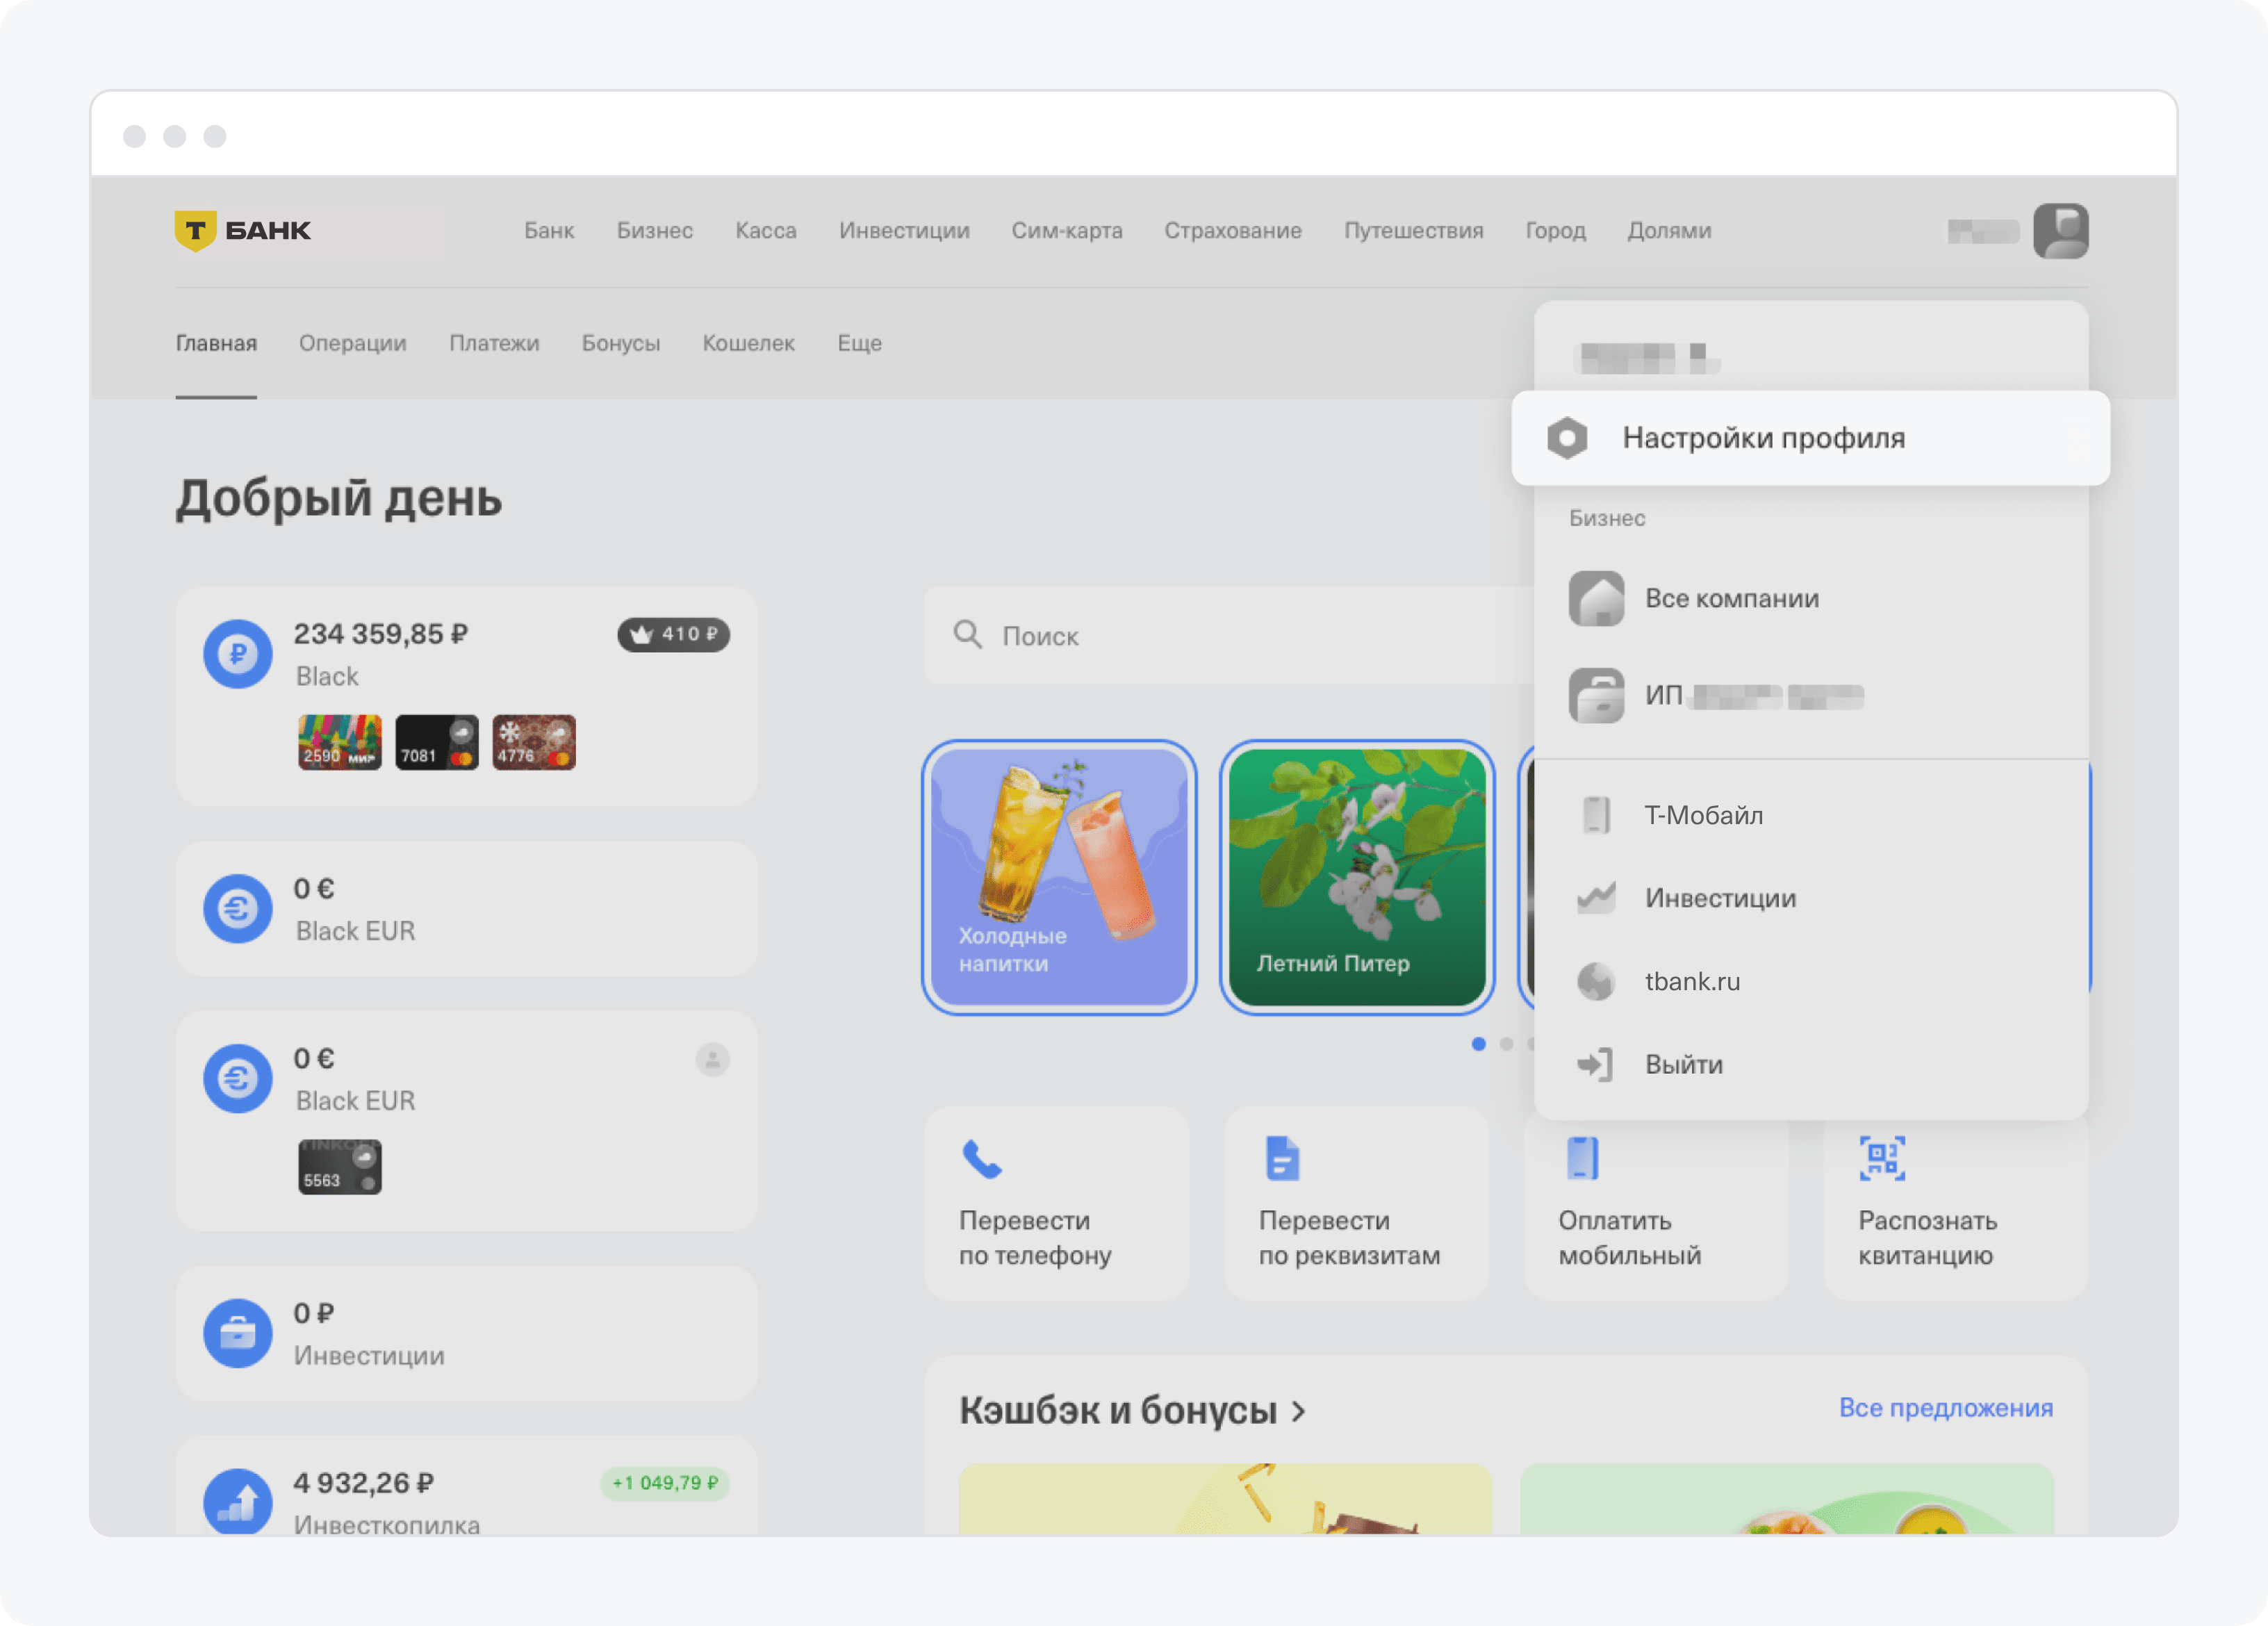Click Перевести по реквизитам button

pyautogui.click(x=1357, y=1203)
